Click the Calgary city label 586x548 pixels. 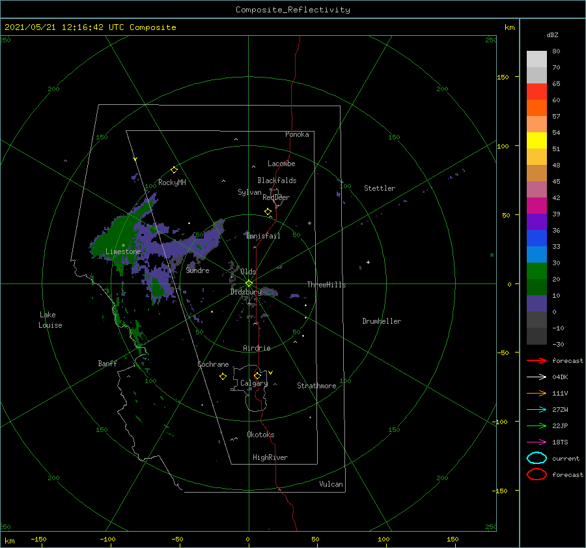(254, 383)
